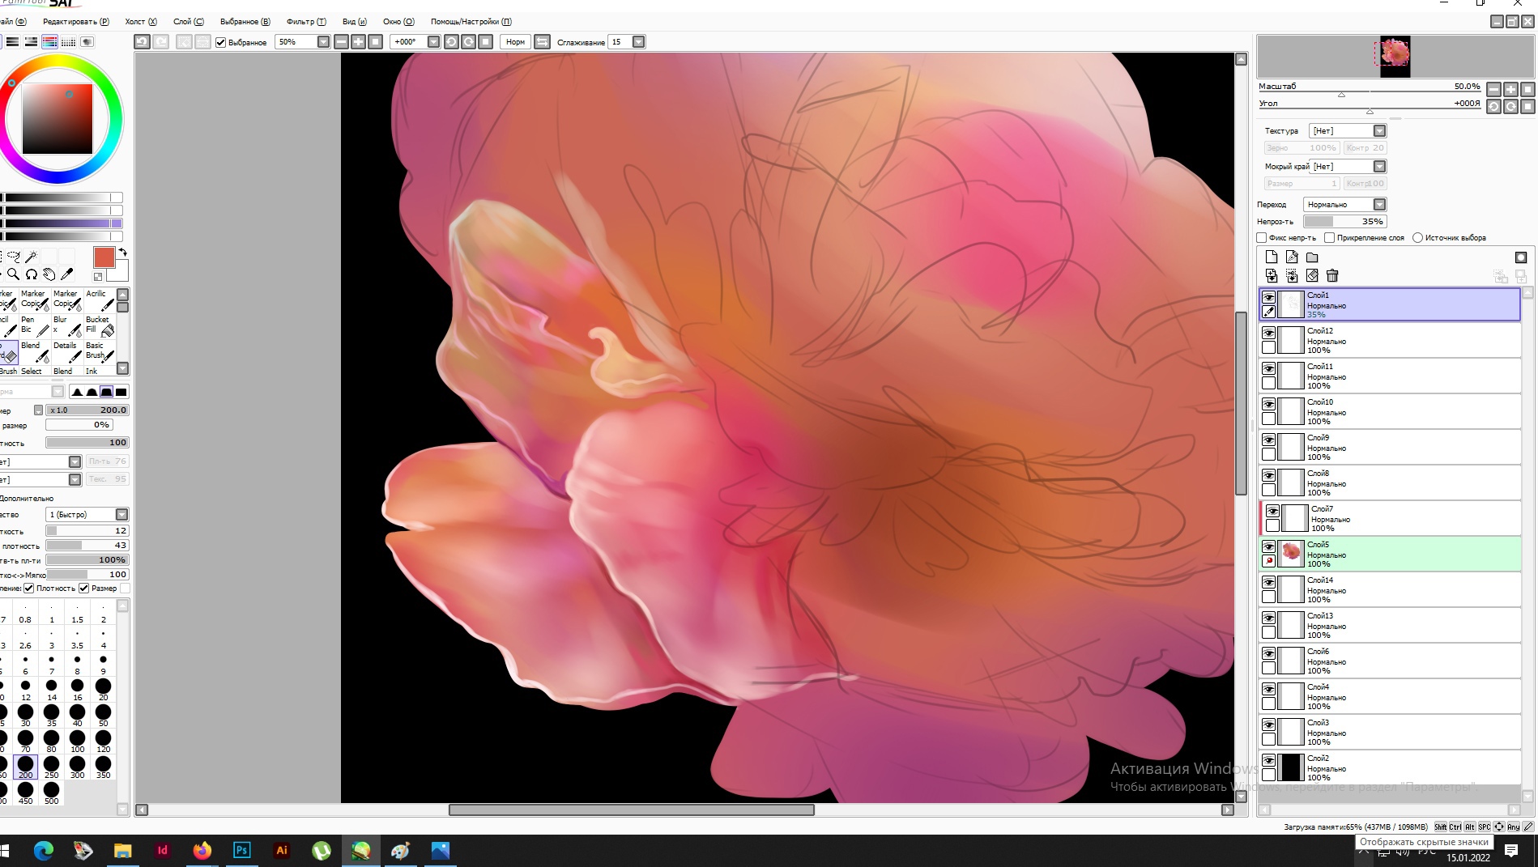
Task: Select the Rotate canvas tool
Action: [32, 274]
